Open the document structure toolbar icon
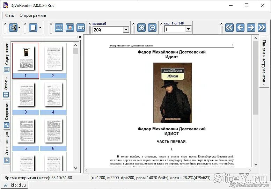Viewport: 271px width, 189px height. 13,28
